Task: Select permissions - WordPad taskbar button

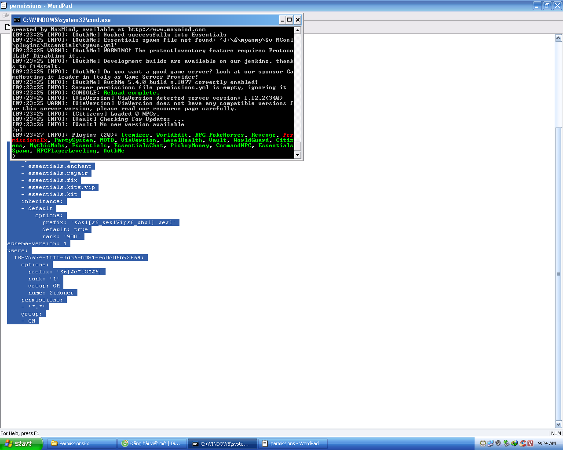Action: pos(294,443)
